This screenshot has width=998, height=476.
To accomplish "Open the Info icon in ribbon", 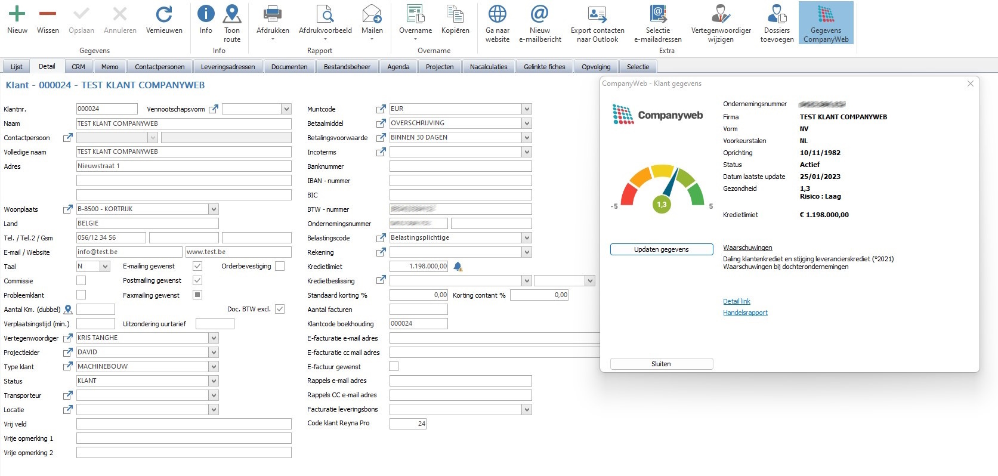I will (206, 13).
